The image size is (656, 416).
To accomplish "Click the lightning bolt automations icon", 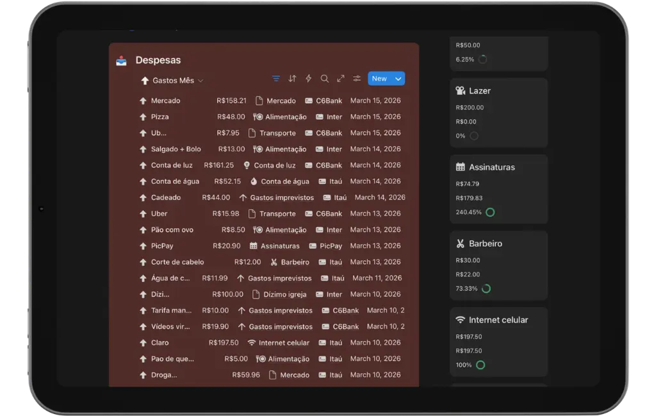I will pos(308,78).
